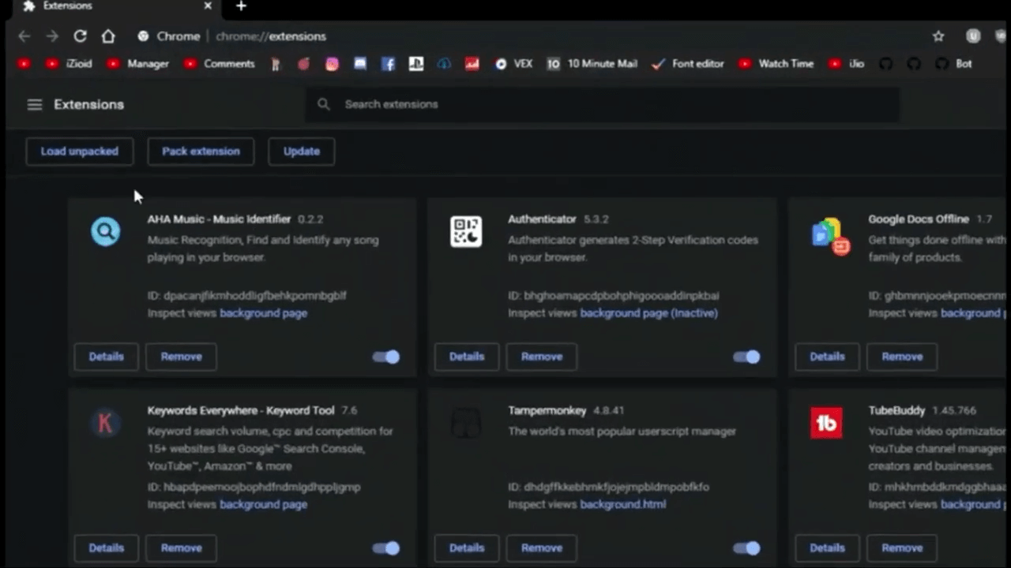Click the Tampermonkey extension icon
Image resolution: width=1011 pixels, height=568 pixels.
(466, 424)
